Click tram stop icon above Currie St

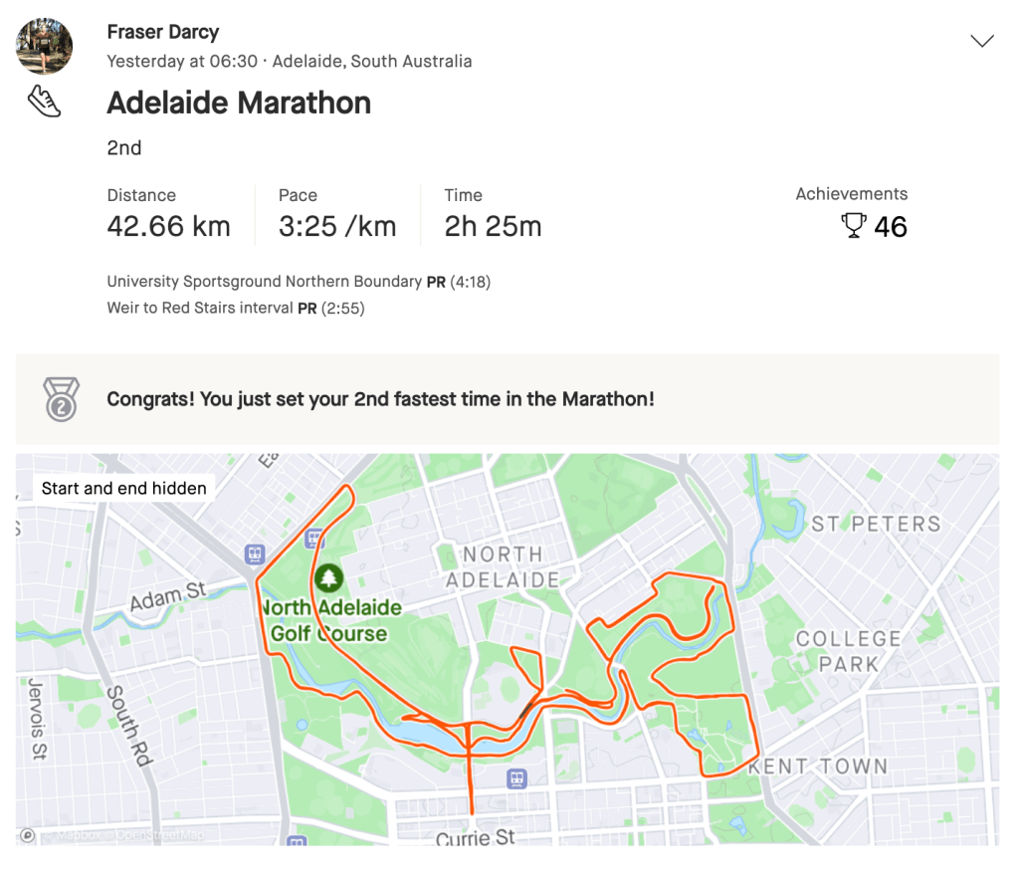515,778
